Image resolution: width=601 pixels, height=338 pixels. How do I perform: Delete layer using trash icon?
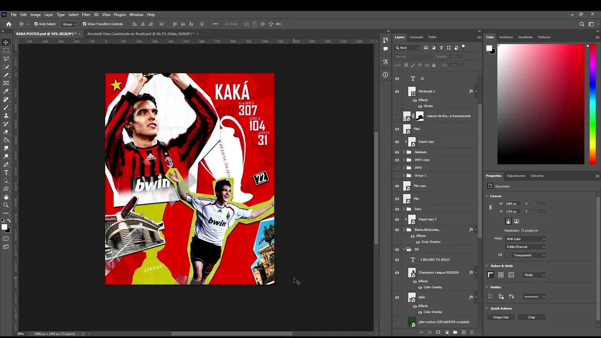tap(472, 332)
